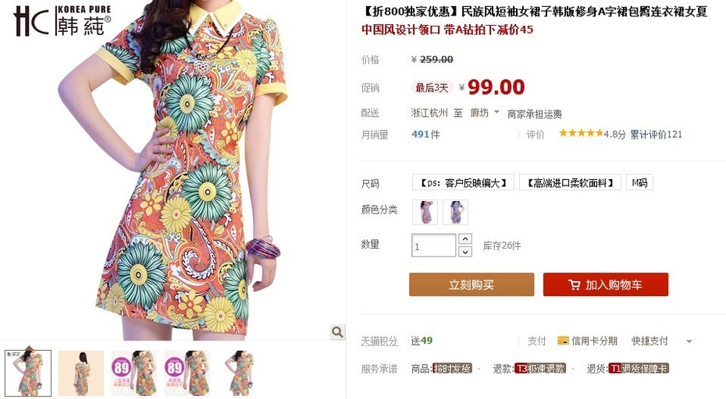This screenshot has width=726, height=399.
Task: Decrease quantity with the down arrow
Action: click(x=464, y=252)
